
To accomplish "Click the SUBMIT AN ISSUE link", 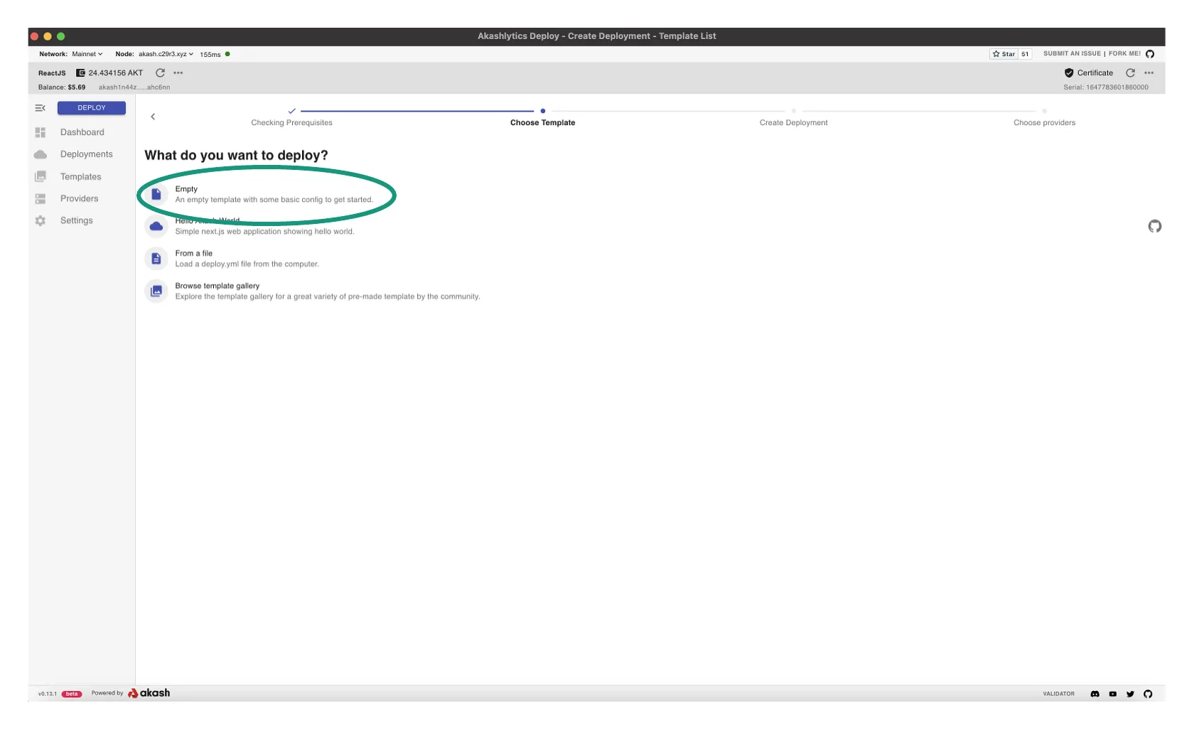I will tap(1072, 54).
